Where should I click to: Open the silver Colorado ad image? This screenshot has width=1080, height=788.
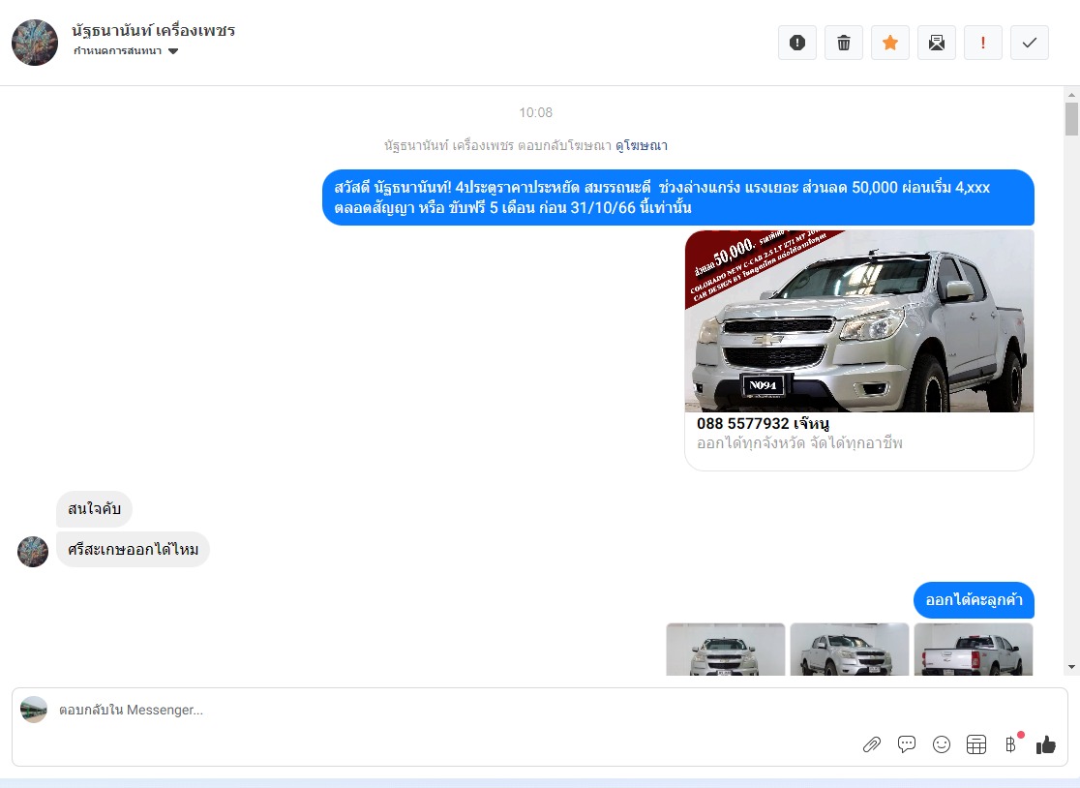point(859,321)
